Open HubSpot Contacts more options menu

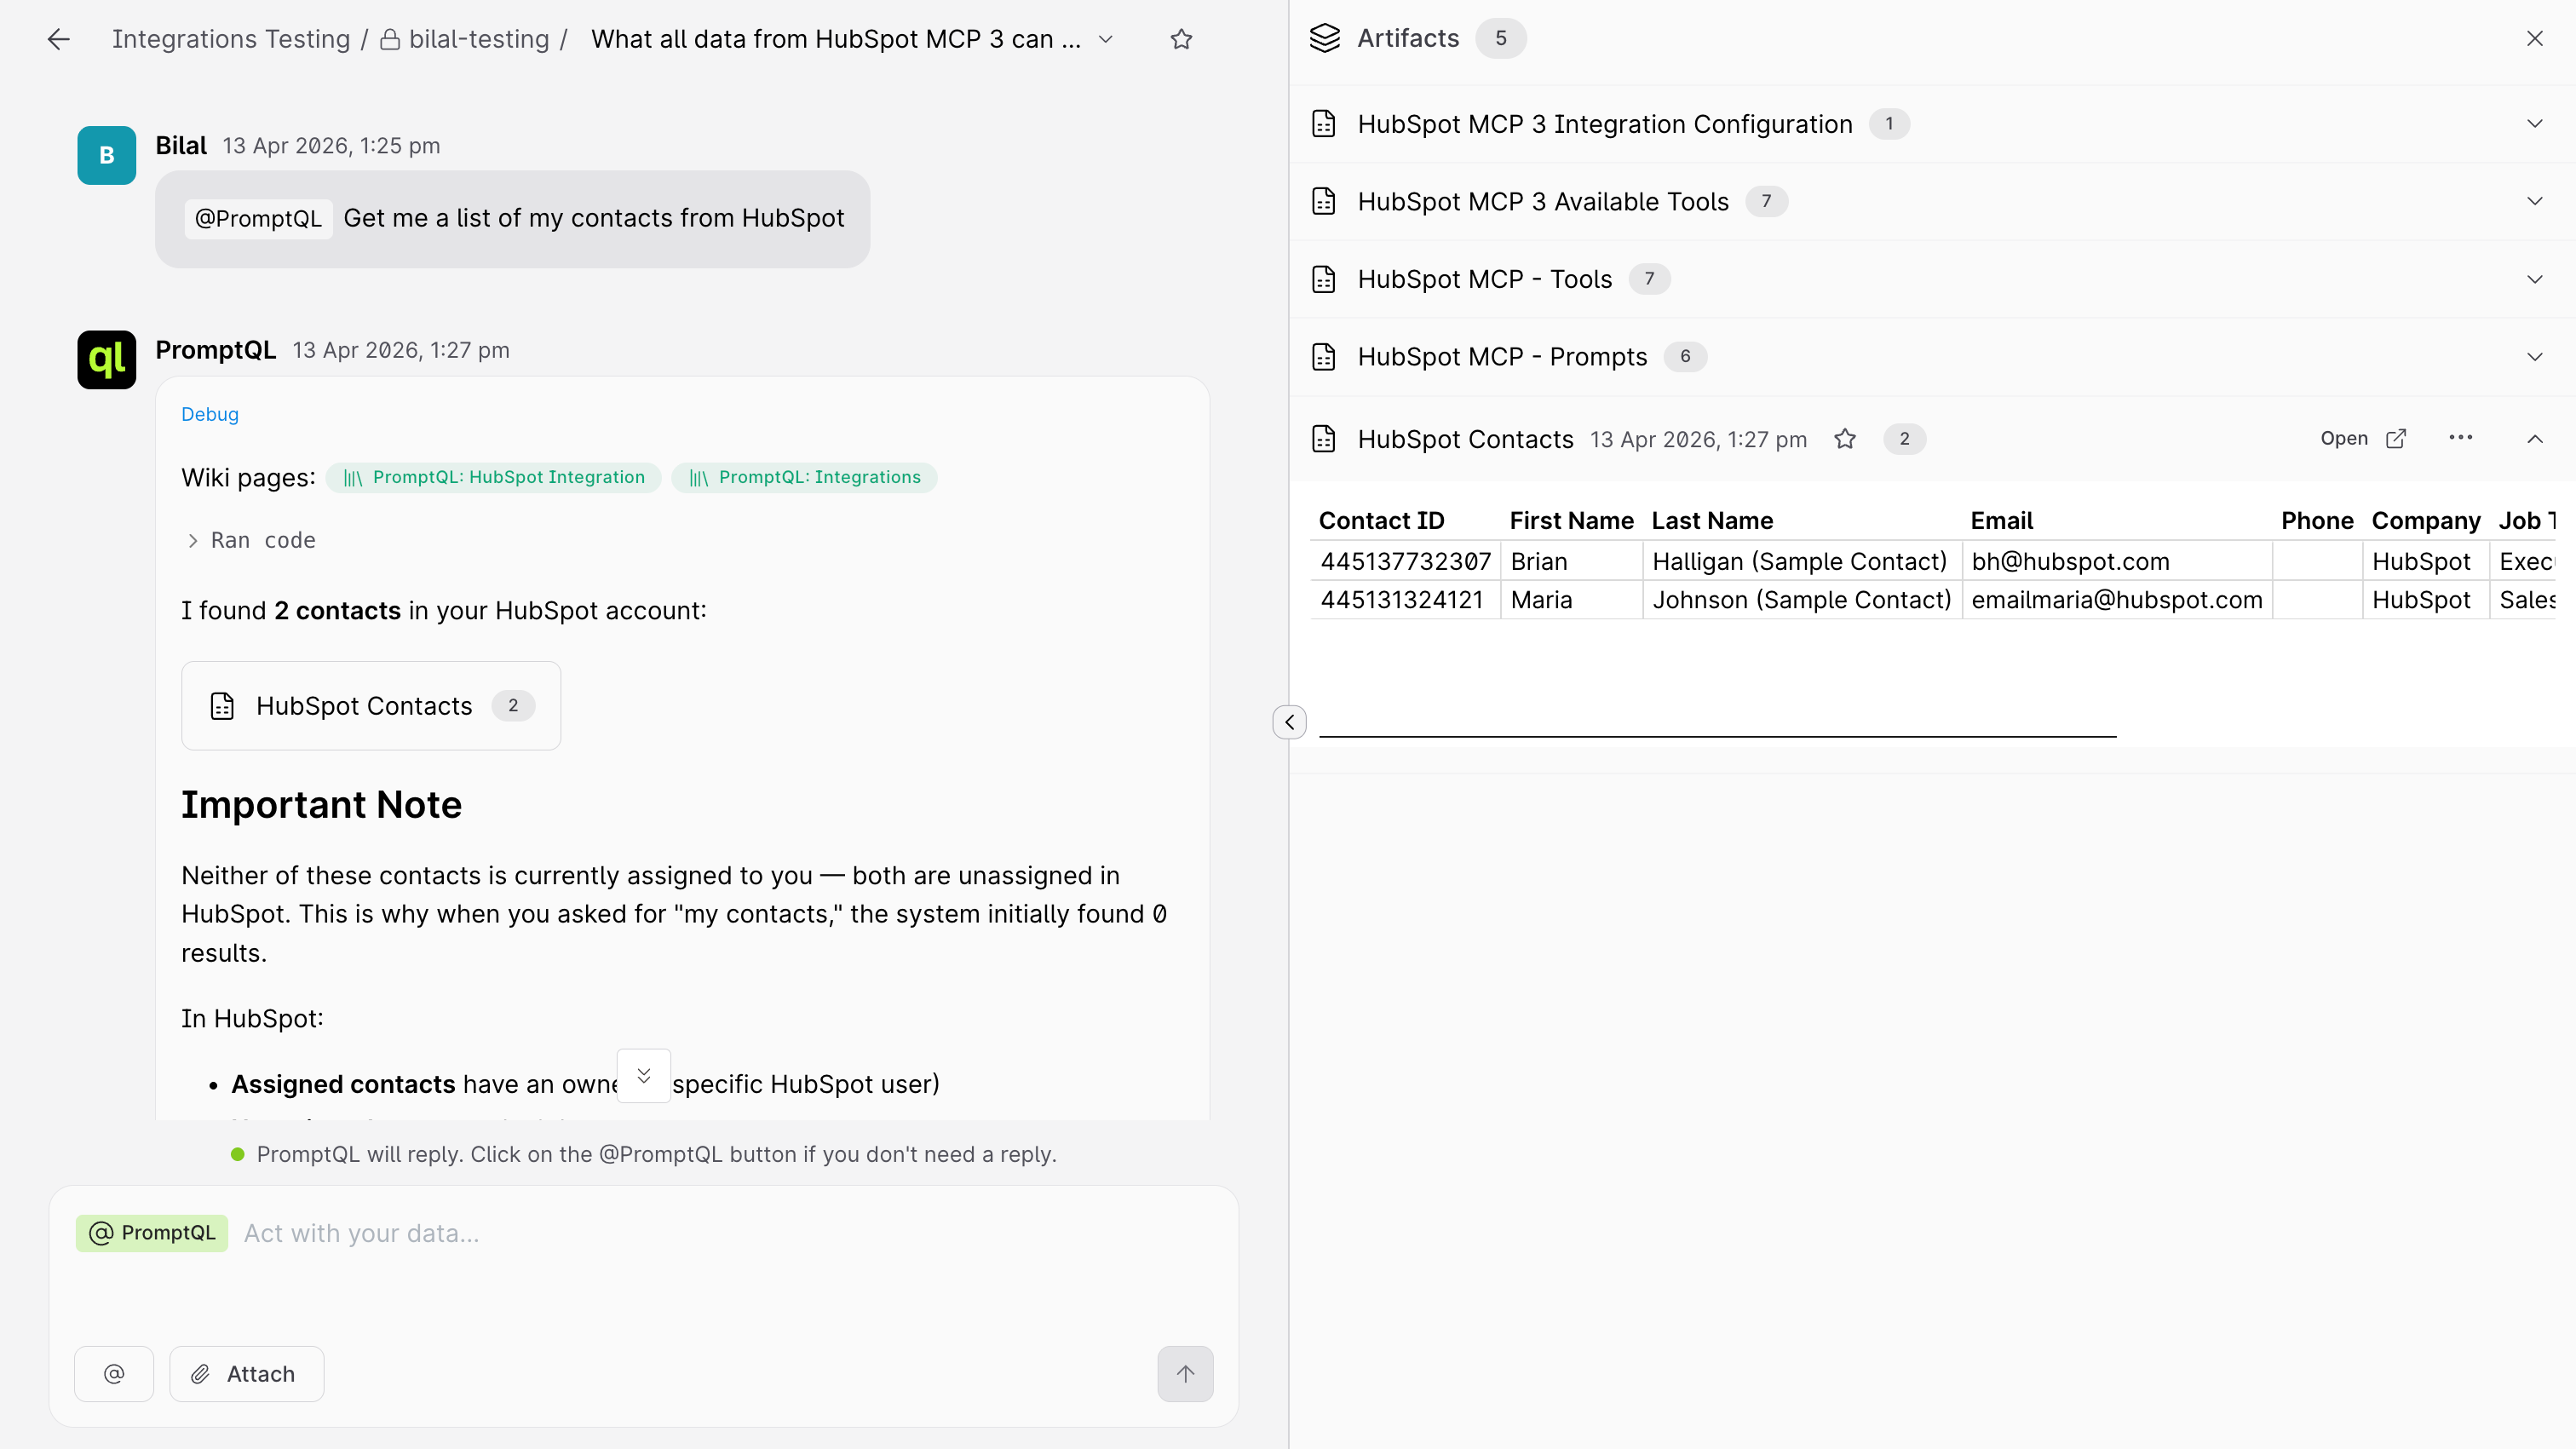tap(2461, 438)
